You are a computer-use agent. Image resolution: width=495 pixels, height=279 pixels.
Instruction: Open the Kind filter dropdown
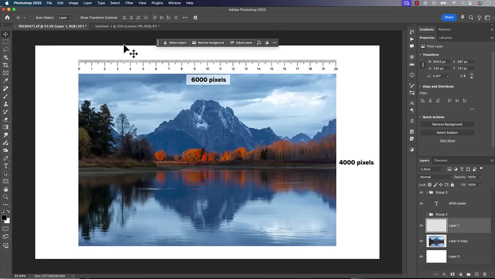tap(431, 169)
